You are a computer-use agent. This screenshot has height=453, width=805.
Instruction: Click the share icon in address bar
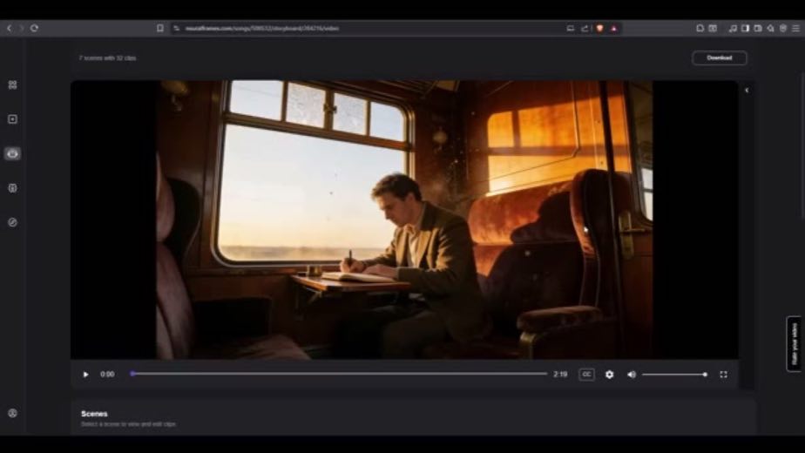[x=585, y=28]
